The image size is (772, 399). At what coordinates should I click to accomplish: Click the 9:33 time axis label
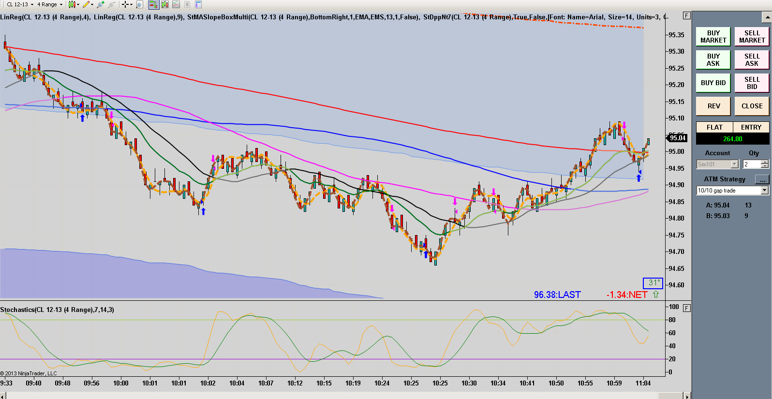6,383
